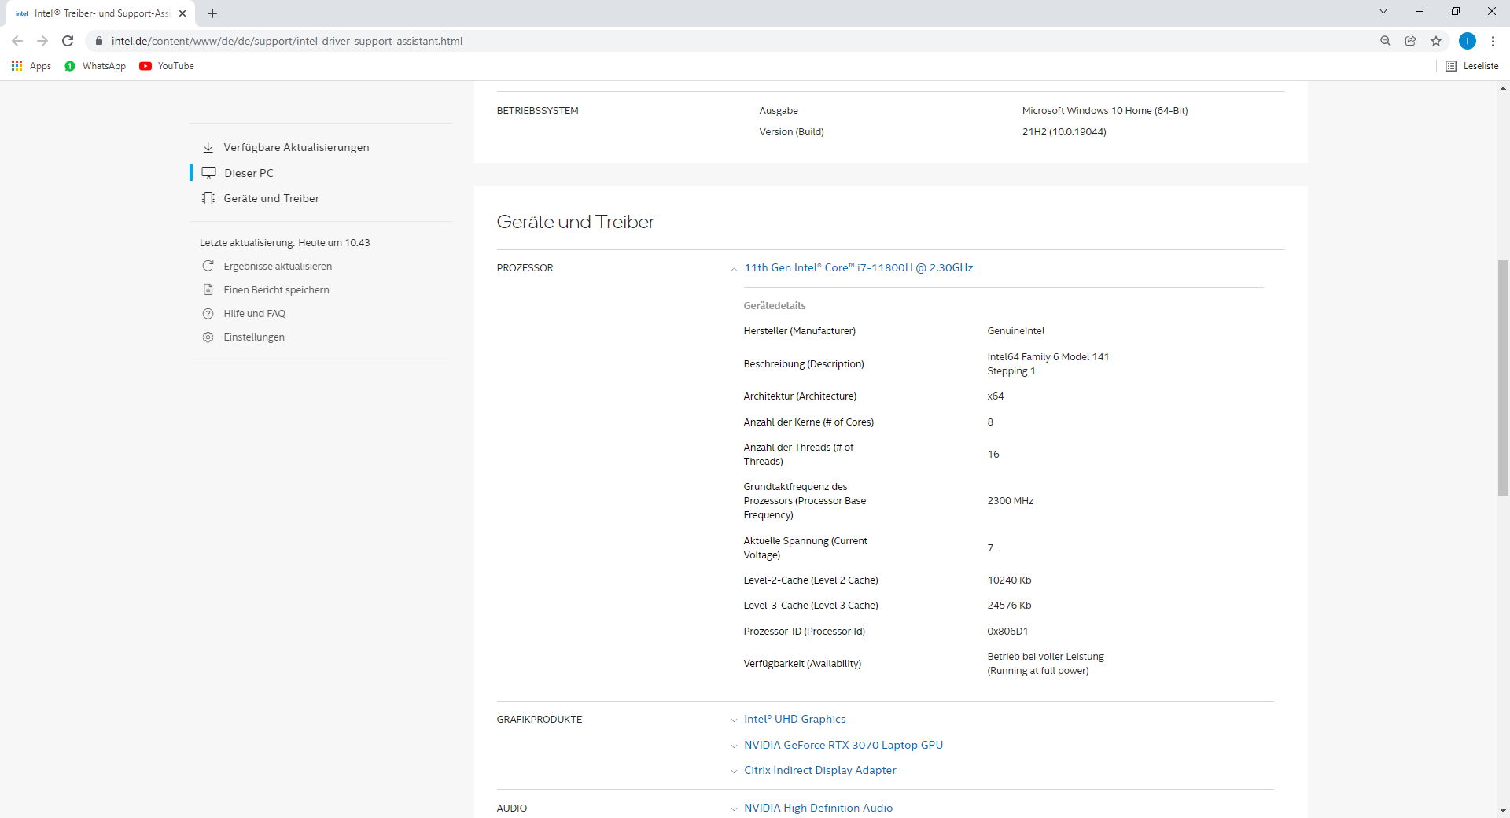Viewport: 1510px width, 818px height.
Task: Click the version 21H2 (10.0.19044) text
Action: (1064, 132)
